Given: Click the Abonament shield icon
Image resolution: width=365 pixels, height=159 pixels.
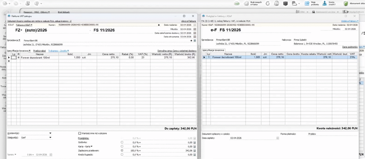Looking at the screenshot, I should click(x=346, y=3).
